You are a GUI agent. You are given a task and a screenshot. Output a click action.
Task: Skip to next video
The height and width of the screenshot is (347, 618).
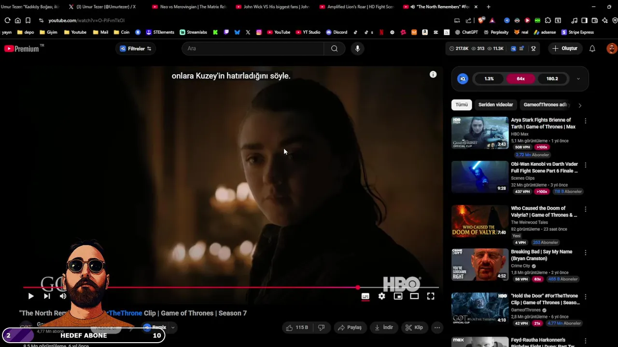[x=47, y=296]
